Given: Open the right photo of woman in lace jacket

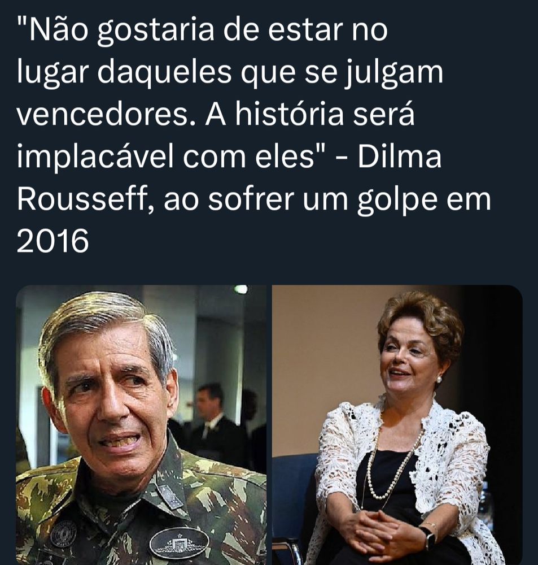Looking at the screenshot, I should (397, 425).
